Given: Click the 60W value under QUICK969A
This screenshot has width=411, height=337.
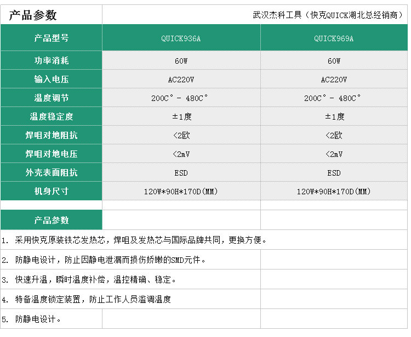Looking at the screenshot, I should (334, 61).
